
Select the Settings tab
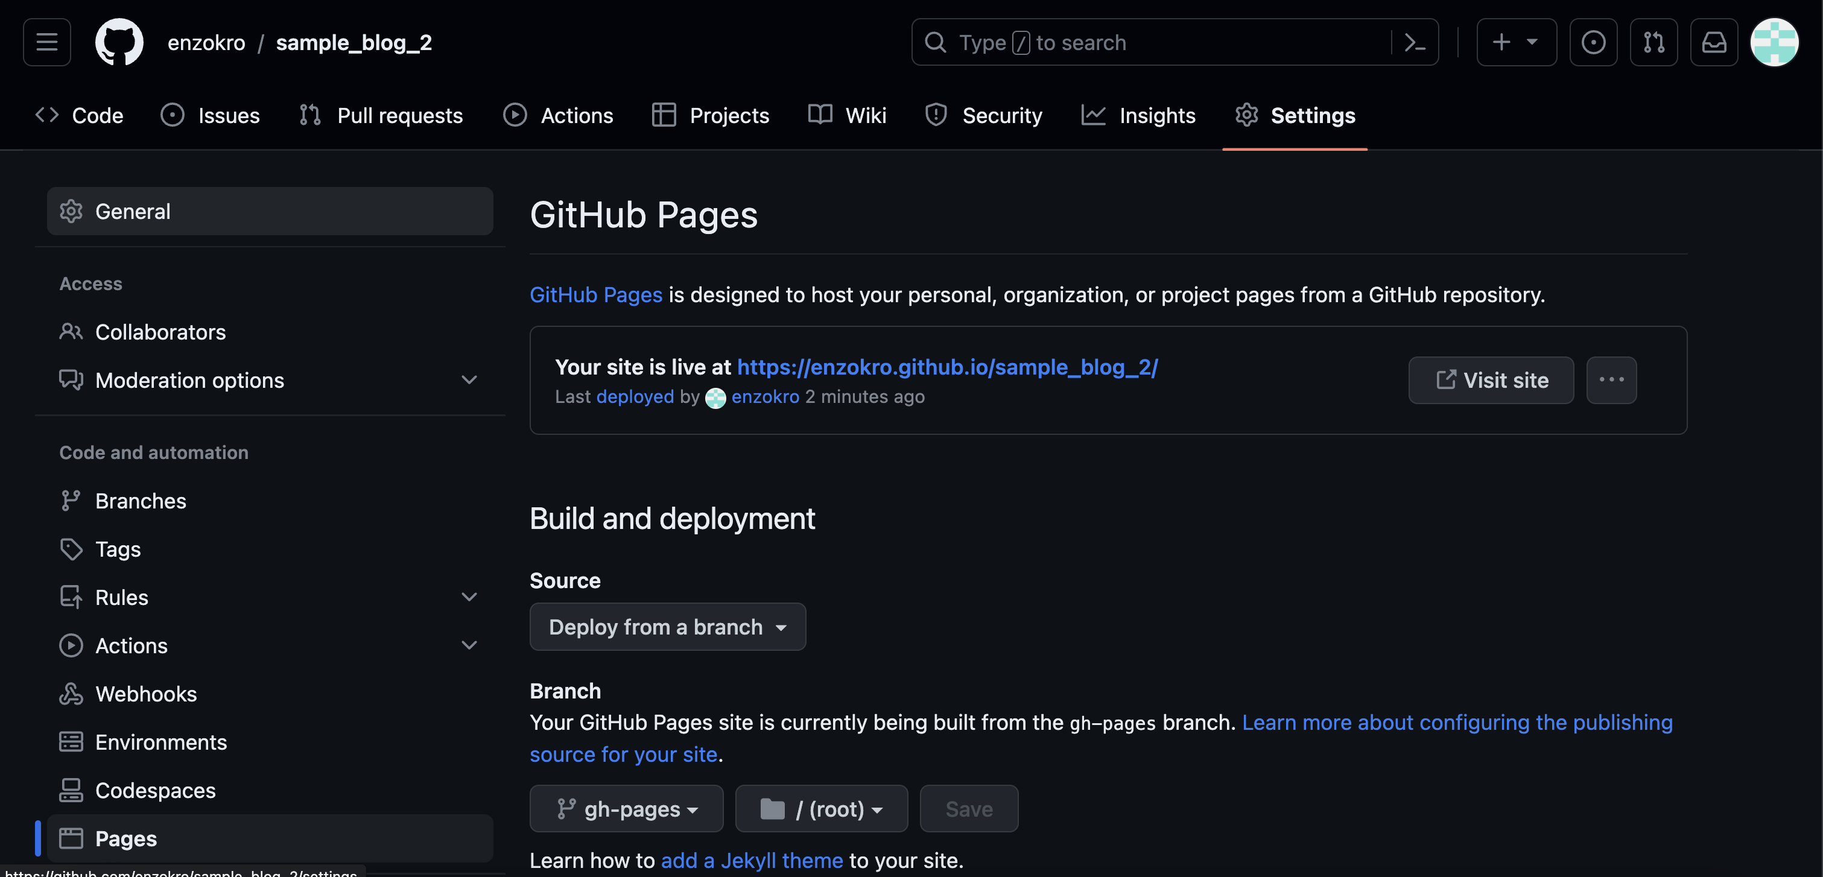point(1295,115)
